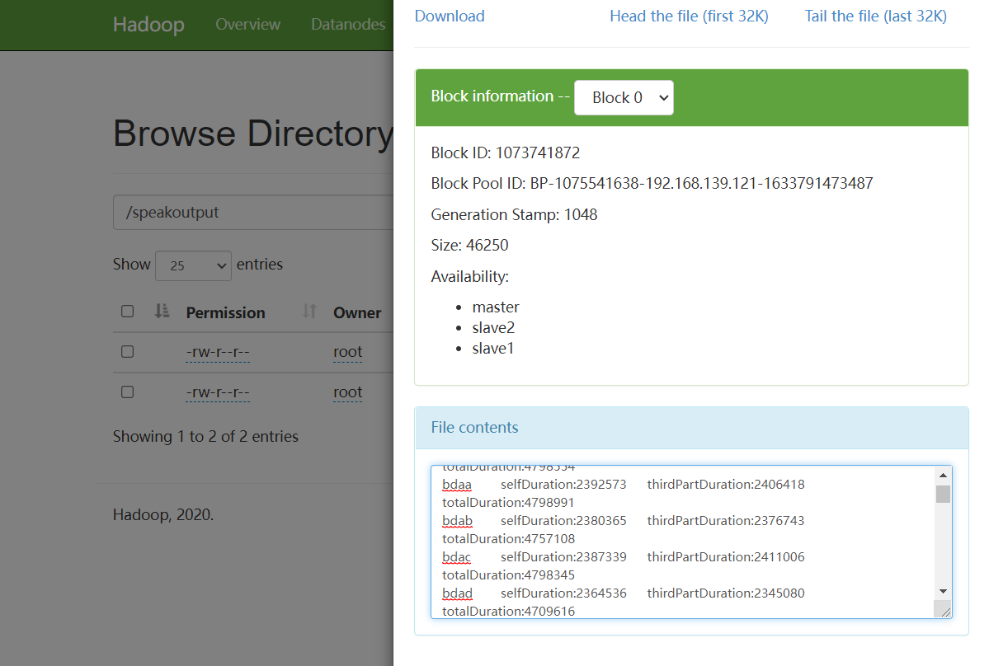Image resolution: width=989 pixels, height=666 pixels.
Task: Click the bdab entry in file contents
Action: coord(457,521)
